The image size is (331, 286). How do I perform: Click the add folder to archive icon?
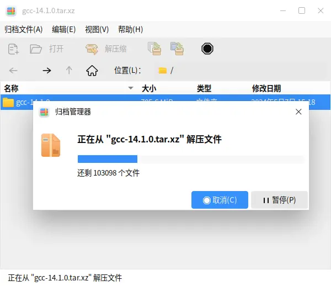[177, 49]
